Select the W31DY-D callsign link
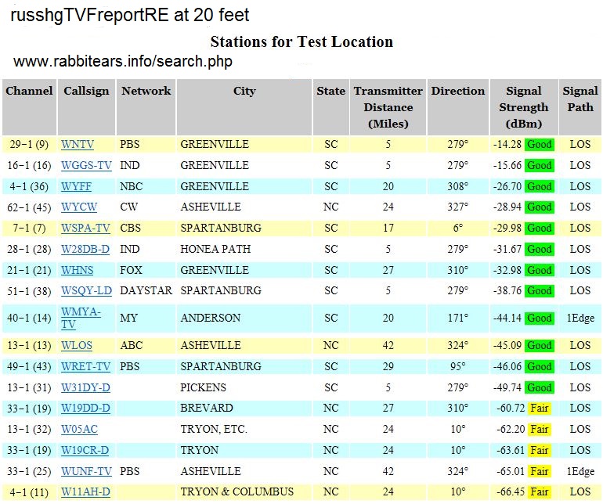The height and width of the screenshot is (504, 603). click(x=85, y=387)
